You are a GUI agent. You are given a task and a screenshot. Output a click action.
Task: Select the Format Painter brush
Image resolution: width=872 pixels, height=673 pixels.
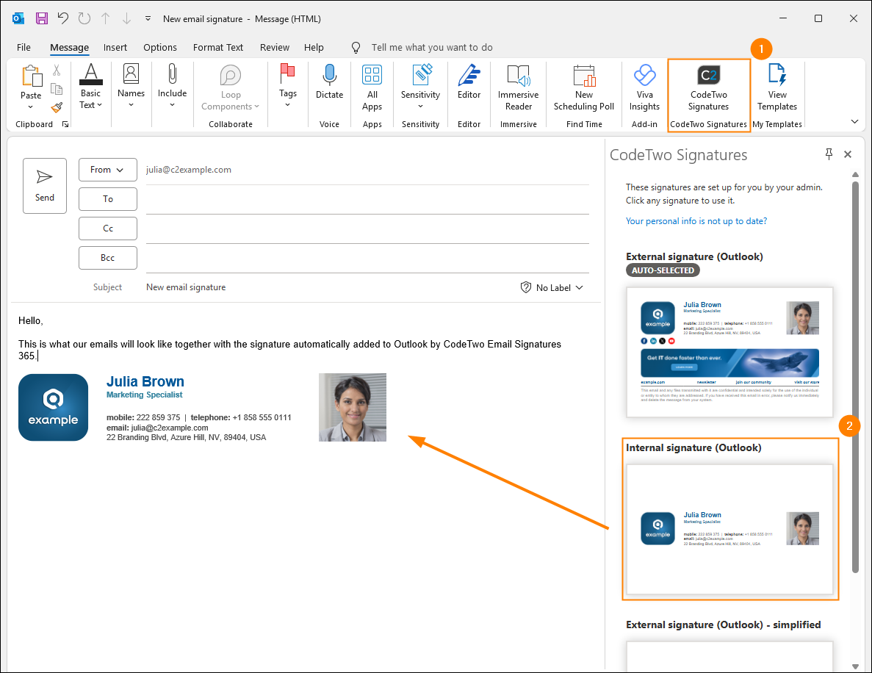pyautogui.click(x=56, y=107)
